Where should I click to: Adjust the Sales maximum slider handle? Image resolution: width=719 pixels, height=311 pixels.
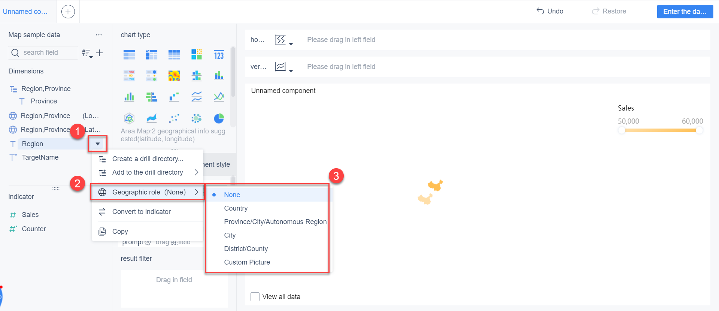coord(699,130)
